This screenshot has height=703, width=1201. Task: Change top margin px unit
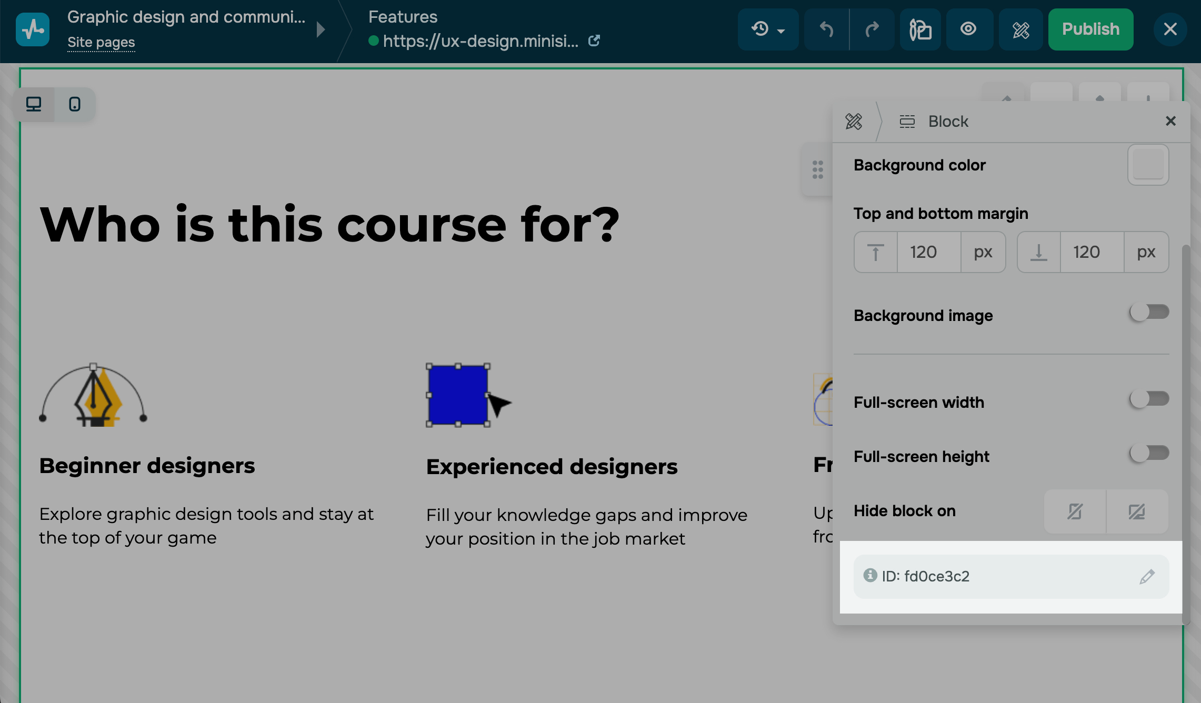983,252
